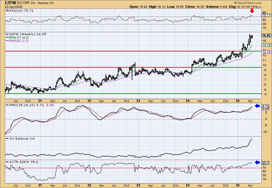Click the 14.12 EMA tag on price axis
The image size is (272, 188).
pos(267,45)
